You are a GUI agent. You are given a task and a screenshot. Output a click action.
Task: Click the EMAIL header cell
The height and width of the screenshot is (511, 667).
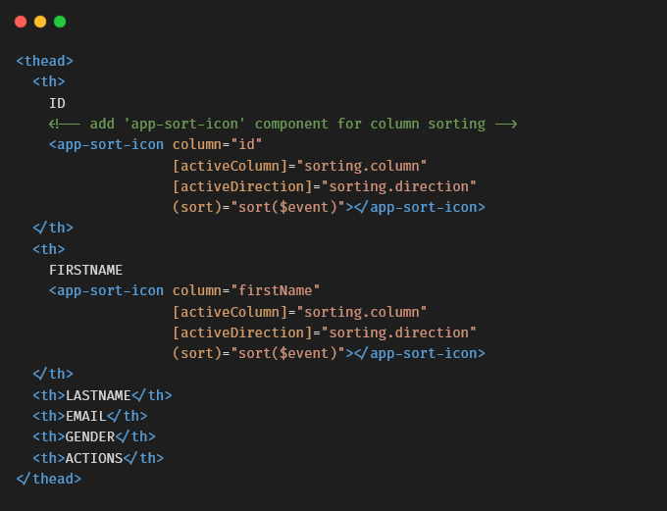90,416
